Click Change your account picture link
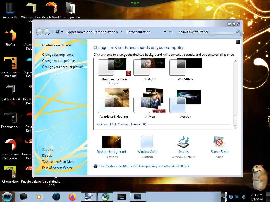The height and width of the screenshot is (202, 270). point(62,67)
